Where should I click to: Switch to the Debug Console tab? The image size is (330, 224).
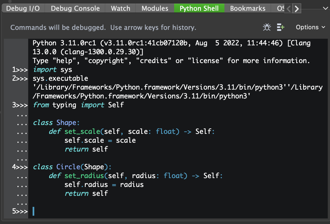tap(75, 8)
